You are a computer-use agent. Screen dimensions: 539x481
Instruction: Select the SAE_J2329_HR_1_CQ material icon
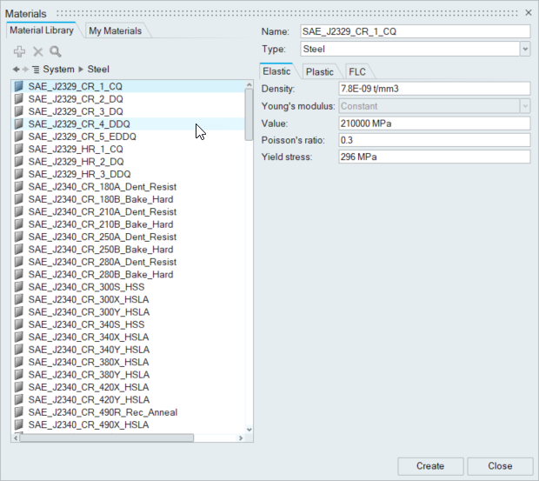19,149
